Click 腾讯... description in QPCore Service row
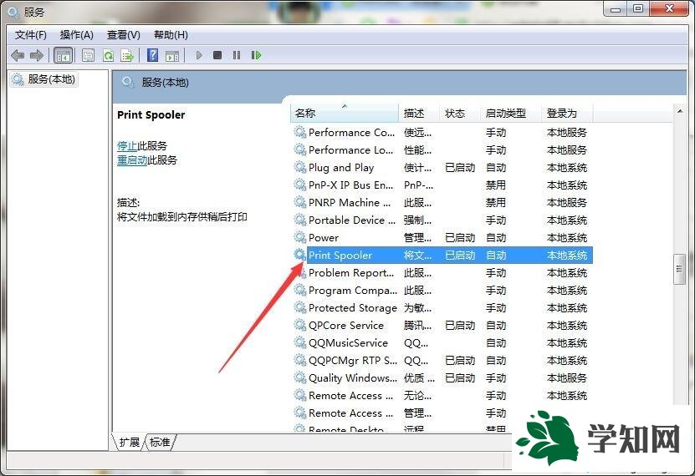Screen dimensions: 695x476 pos(417,325)
